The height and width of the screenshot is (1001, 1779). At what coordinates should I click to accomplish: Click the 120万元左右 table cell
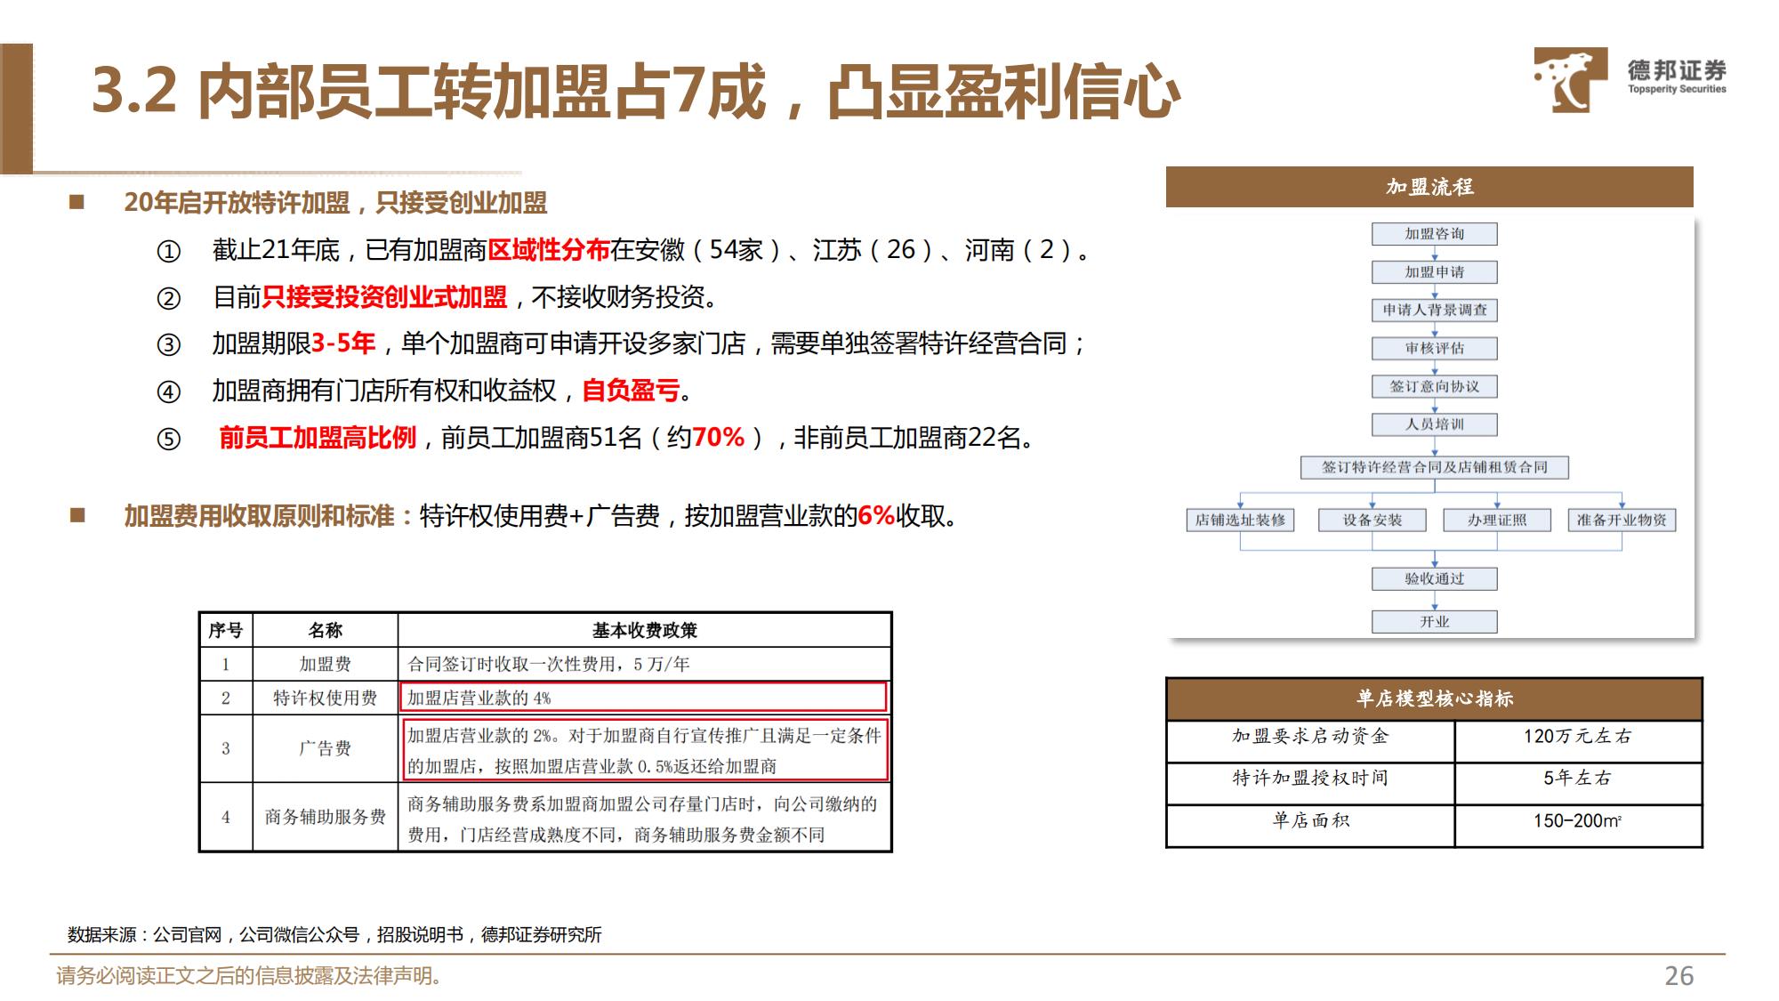tap(1577, 737)
